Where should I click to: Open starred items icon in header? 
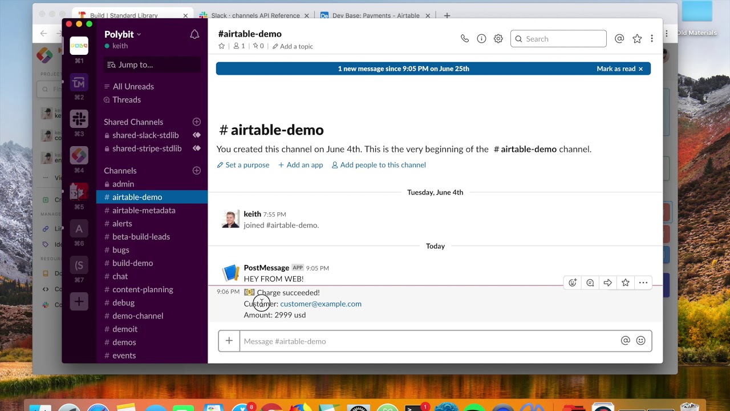(x=637, y=39)
